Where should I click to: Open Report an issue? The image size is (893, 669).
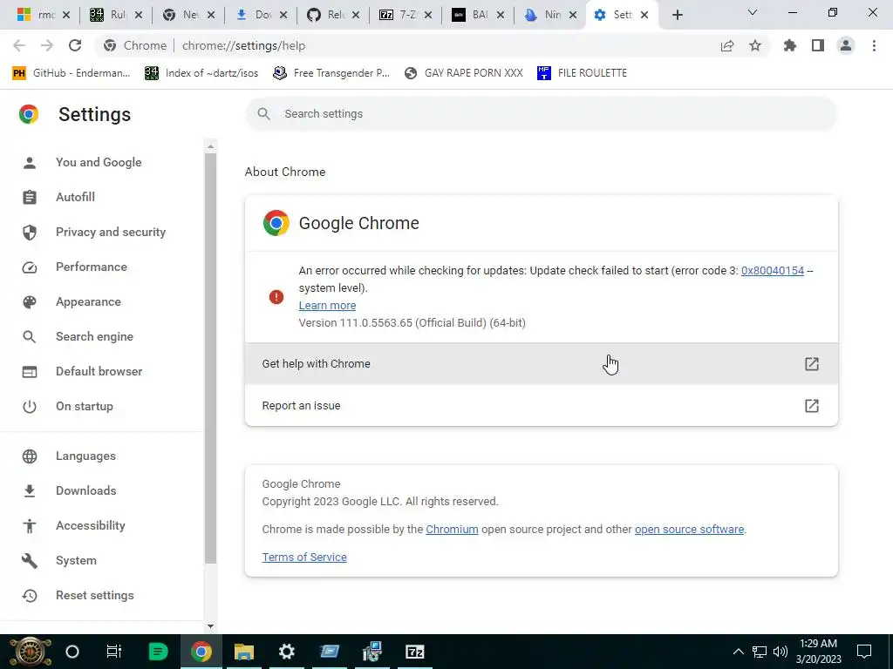(542, 406)
